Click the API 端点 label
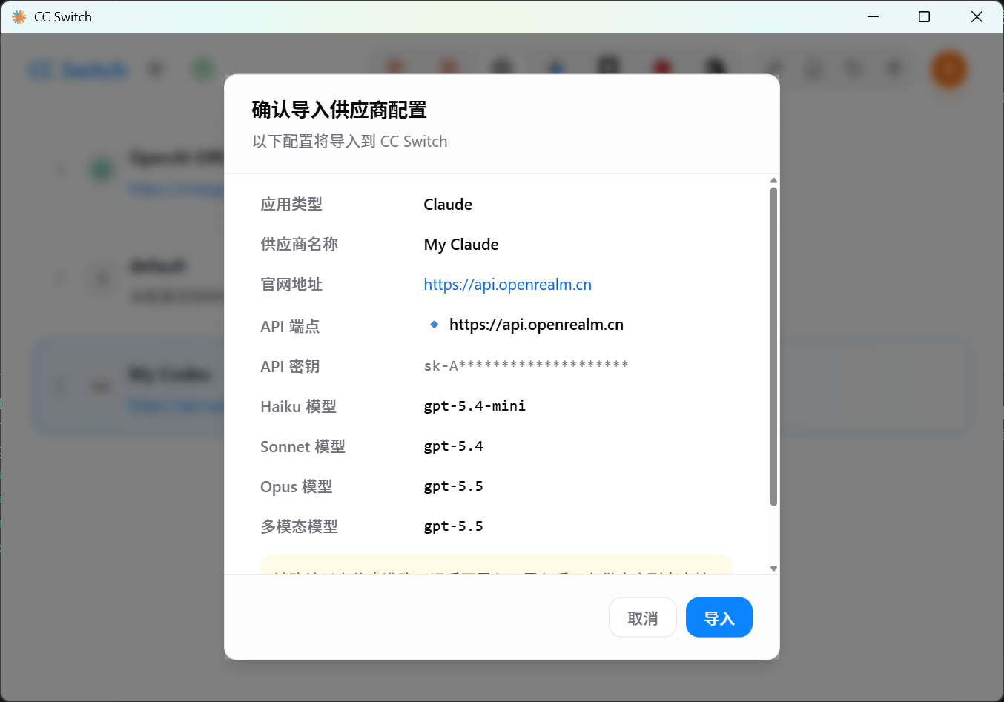 pyautogui.click(x=290, y=326)
